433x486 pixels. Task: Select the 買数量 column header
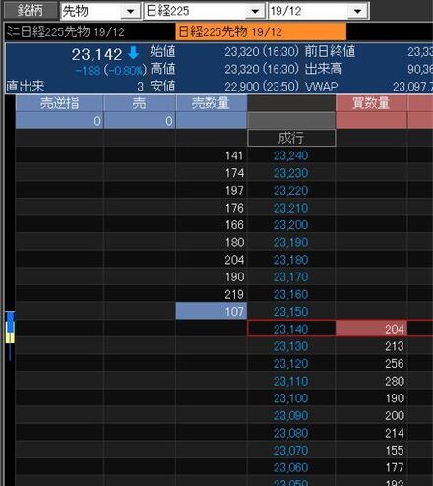tap(371, 103)
